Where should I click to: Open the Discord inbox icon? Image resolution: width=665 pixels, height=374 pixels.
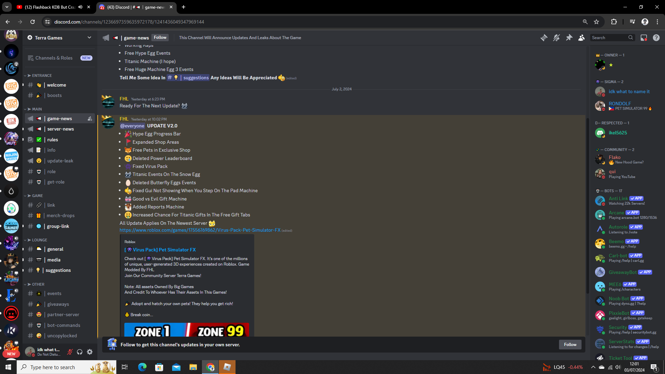coord(644,38)
